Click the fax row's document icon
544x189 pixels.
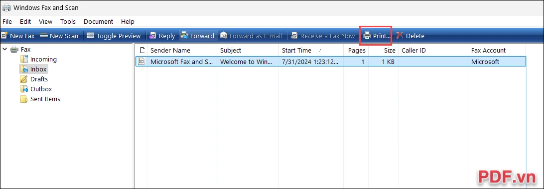pos(141,62)
